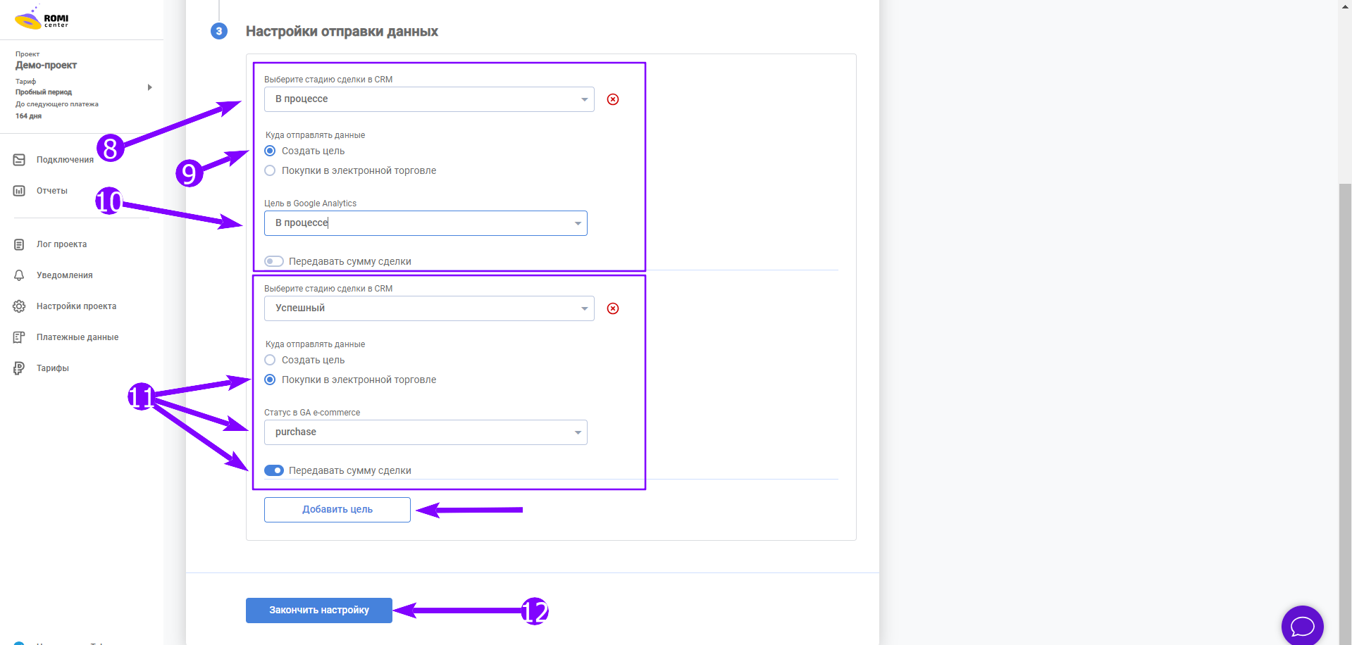
Task: Open Настройки проекта page
Action: coord(77,306)
